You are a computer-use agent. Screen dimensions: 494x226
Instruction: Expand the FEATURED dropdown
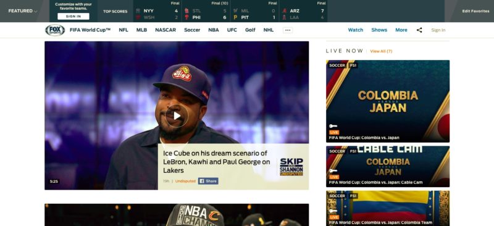click(x=23, y=11)
